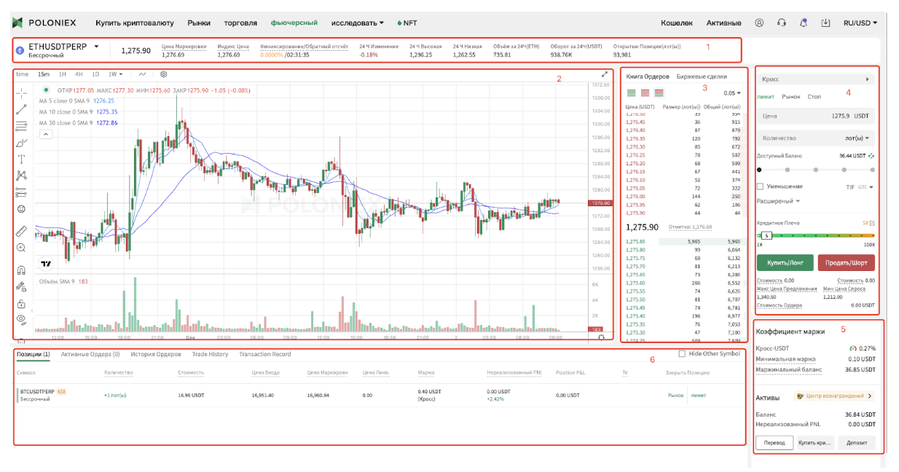Select the brush drawing tool
This screenshot has width=899, height=472.
(22, 142)
